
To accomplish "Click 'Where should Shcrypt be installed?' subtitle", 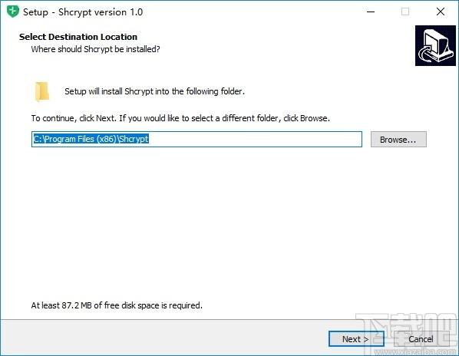I will point(95,49).
